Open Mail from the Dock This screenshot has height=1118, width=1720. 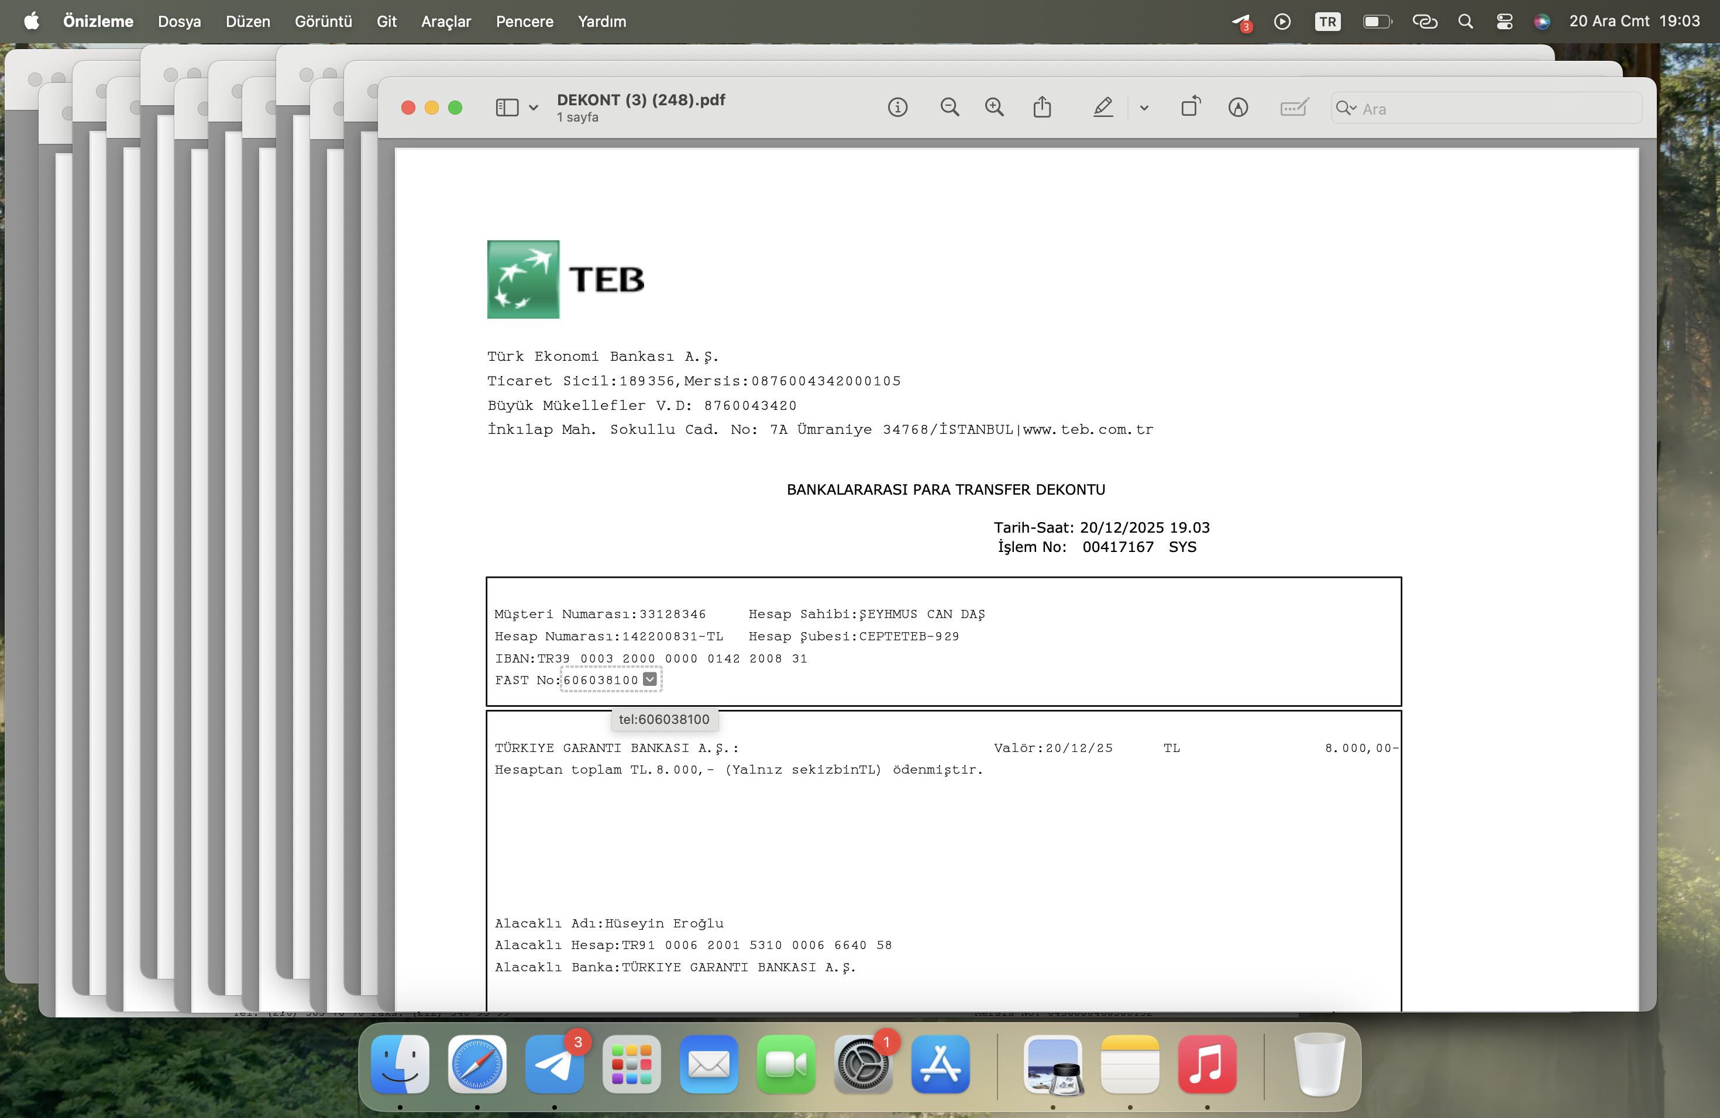coord(709,1064)
